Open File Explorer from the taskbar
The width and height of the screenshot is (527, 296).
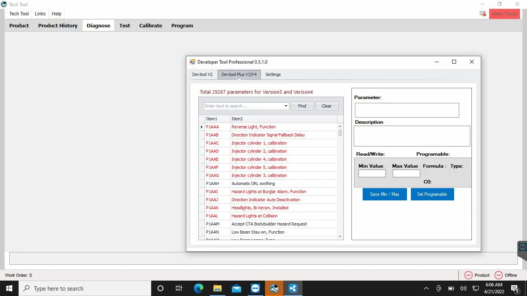pyautogui.click(x=217, y=288)
